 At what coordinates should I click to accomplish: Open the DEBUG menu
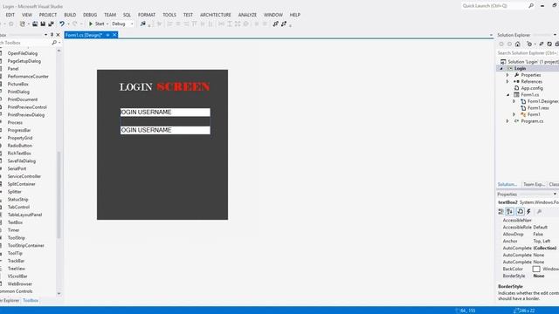coord(90,15)
